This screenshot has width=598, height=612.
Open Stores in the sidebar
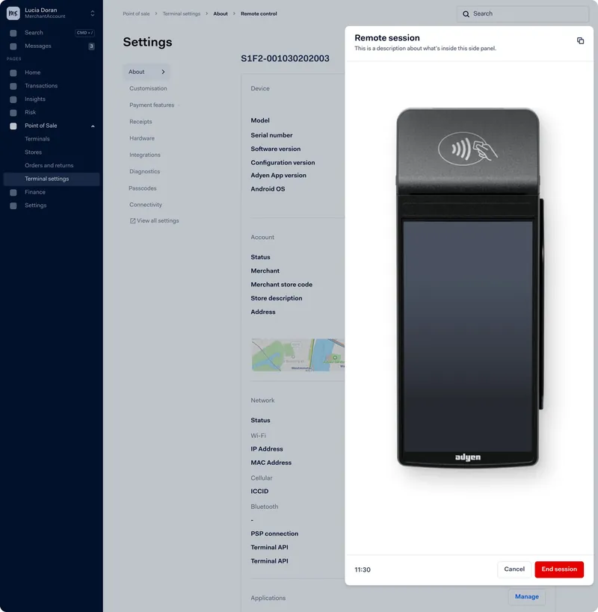(33, 152)
